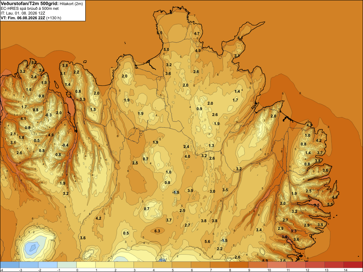
Task: Select the temperature value '4.0'
Action: pyautogui.click(x=187, y=156)
